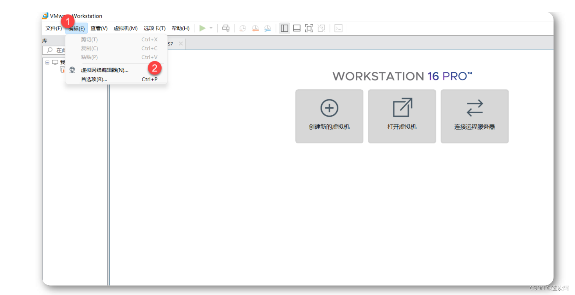Click the 创建新的虚拟机 tile
Viewport: 575px width, 295px height.
[x=329, y=116]
